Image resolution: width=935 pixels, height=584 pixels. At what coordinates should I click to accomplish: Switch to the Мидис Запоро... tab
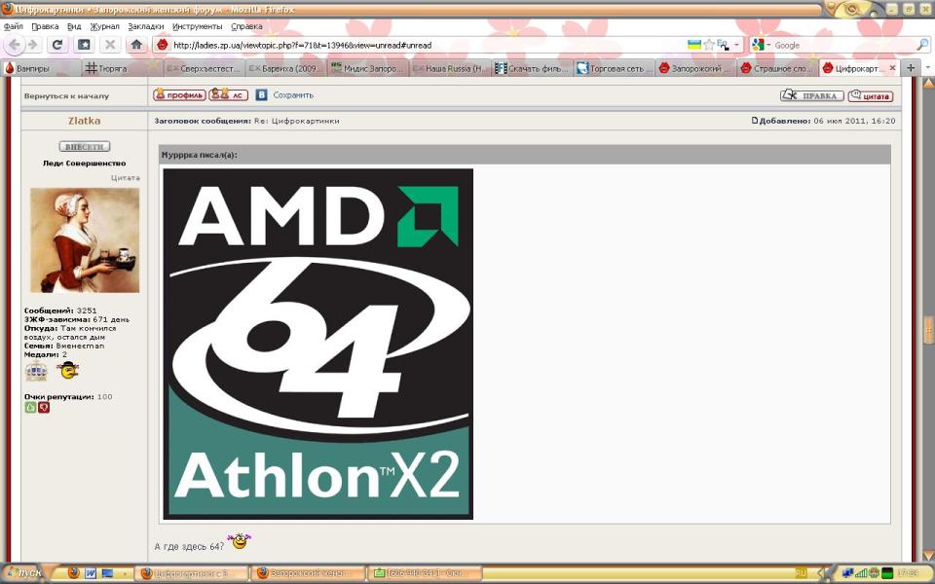click(367, 68)
